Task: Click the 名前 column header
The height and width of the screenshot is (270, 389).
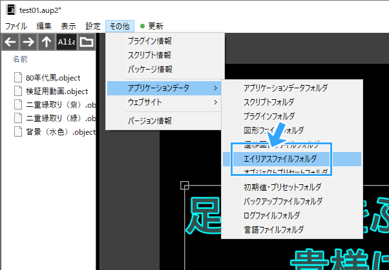Action: (20, 59)
